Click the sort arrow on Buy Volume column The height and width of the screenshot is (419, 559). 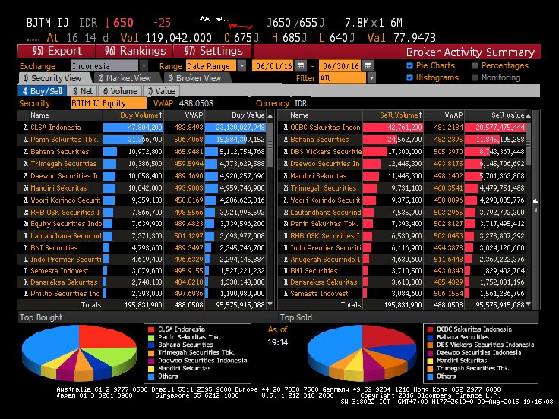(x=160, y=115)
